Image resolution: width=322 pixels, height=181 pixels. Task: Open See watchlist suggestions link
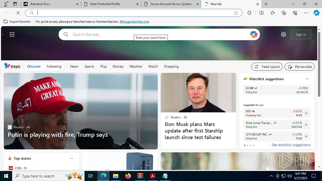[291, 145]
